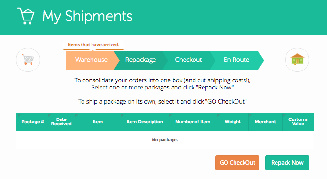This screenshot has height=179, width=327.
Task: Click the GO CheckOut button
Action: click(237, 163)
